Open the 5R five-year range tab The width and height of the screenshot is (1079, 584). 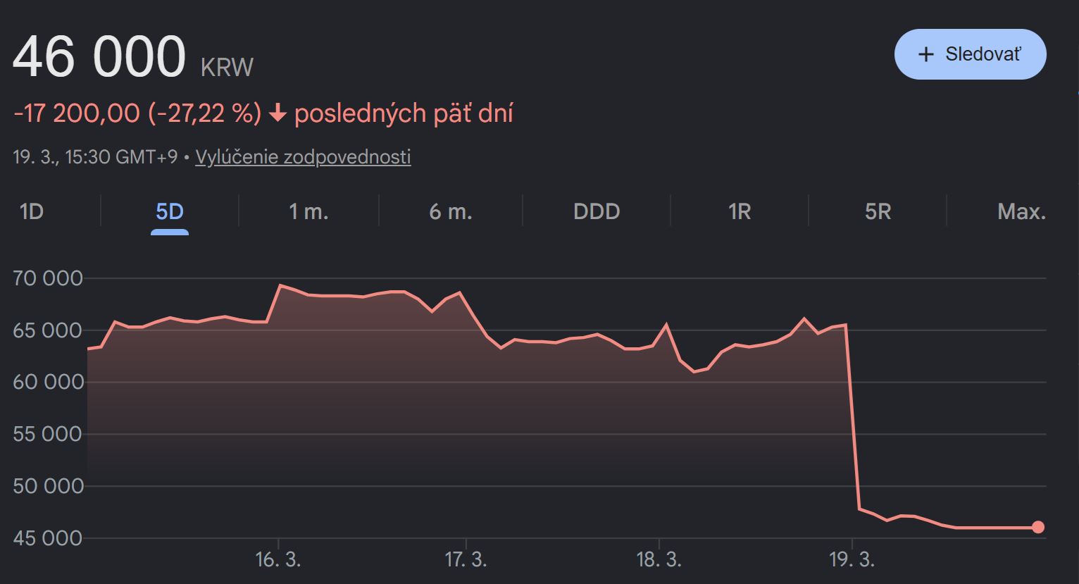click(x=878, y=211)
